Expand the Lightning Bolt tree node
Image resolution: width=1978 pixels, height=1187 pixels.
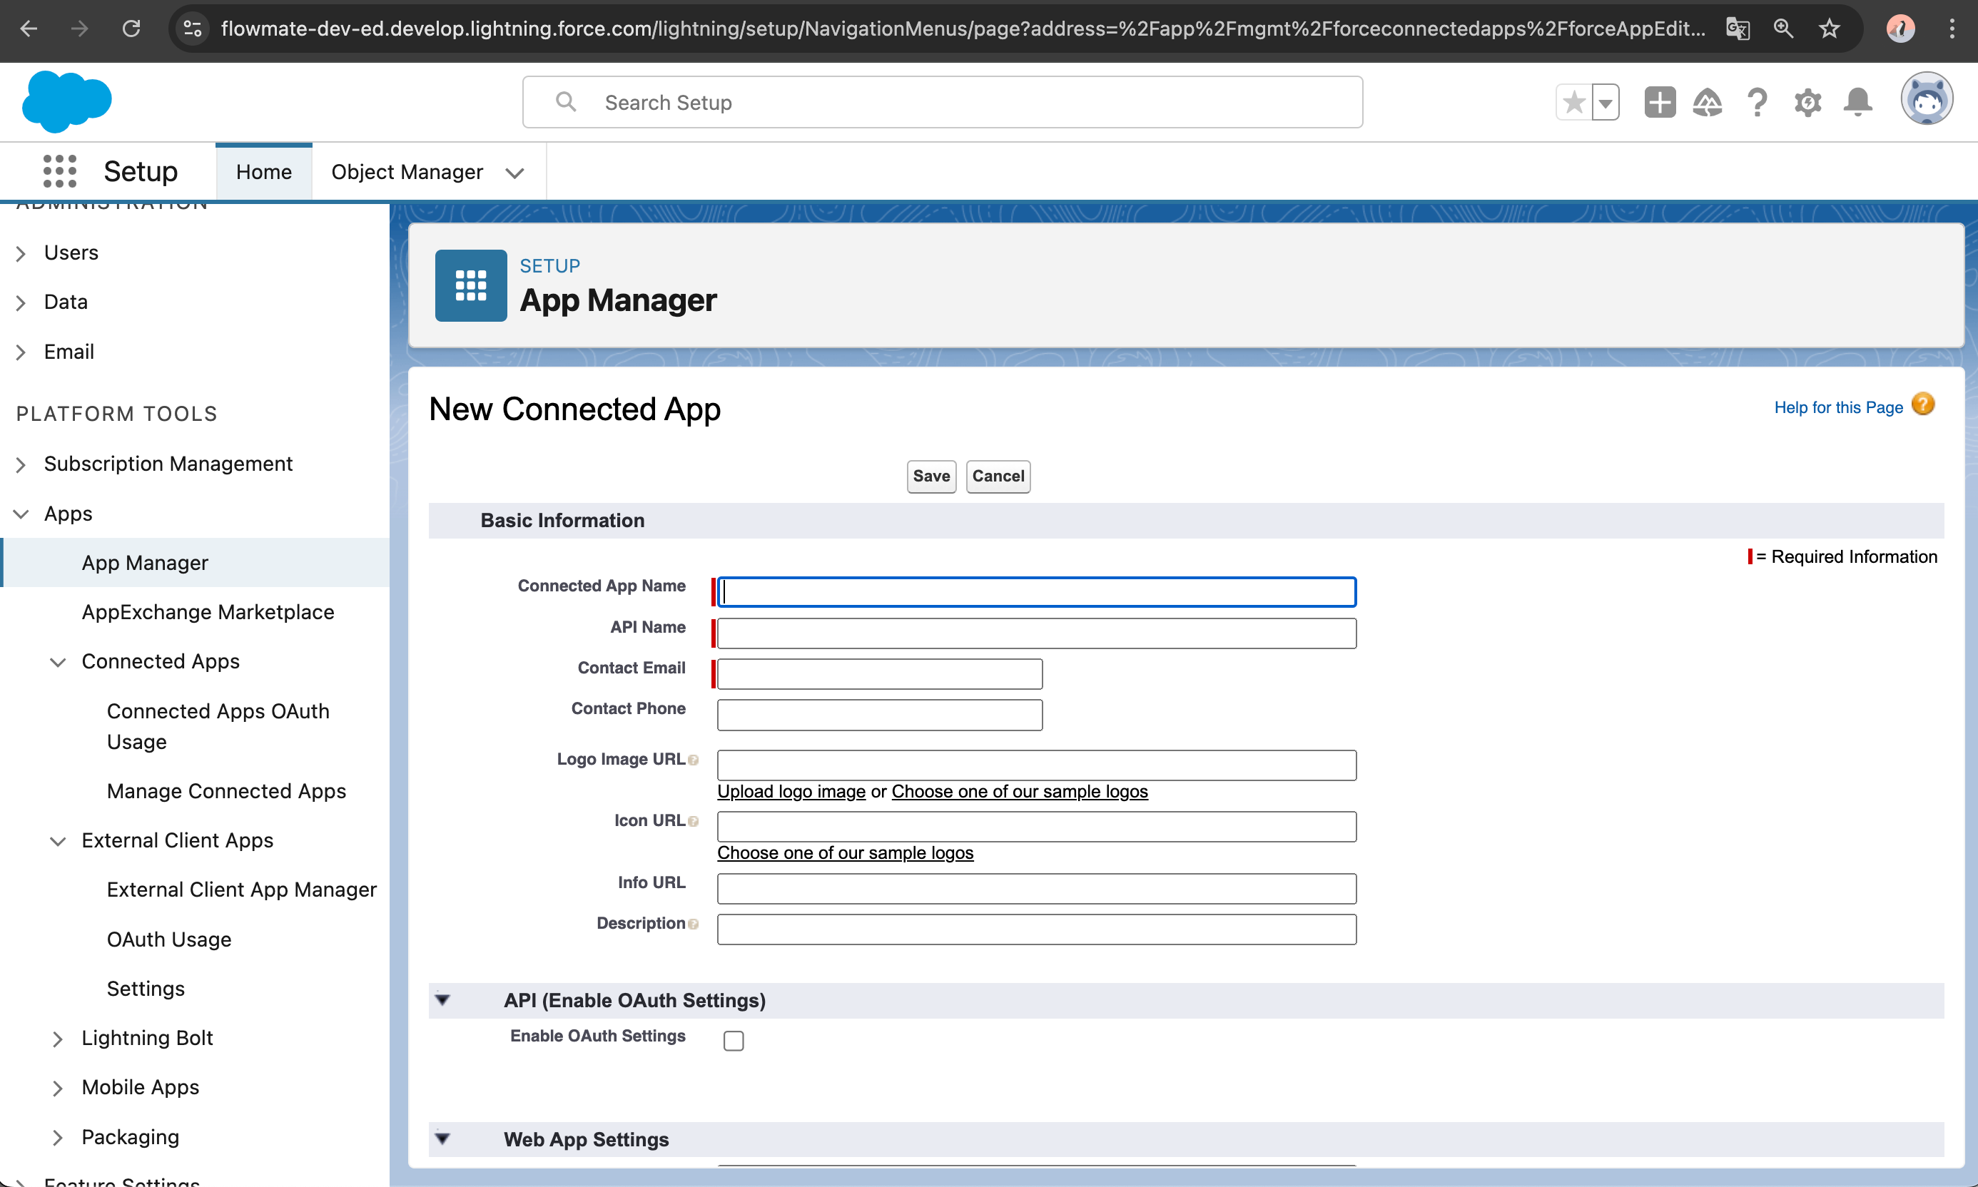point(58,1038)
